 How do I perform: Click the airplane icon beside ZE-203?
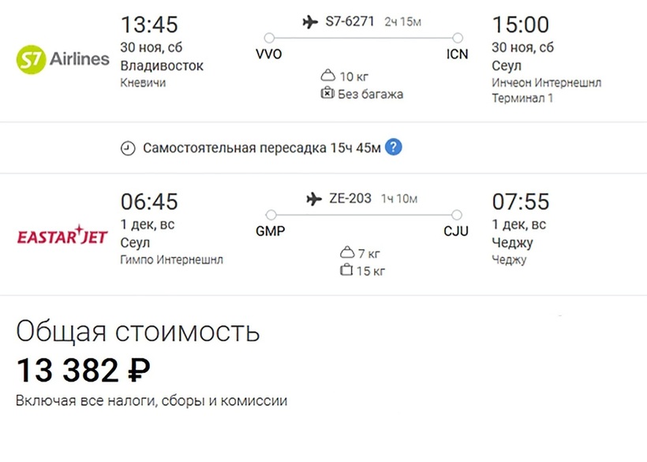coord(314,199)
